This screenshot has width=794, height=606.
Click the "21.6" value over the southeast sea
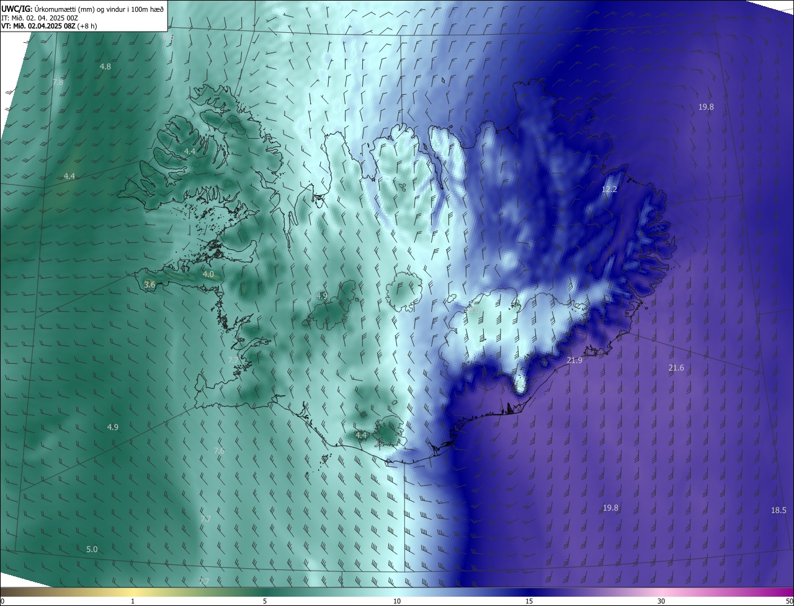676,368
